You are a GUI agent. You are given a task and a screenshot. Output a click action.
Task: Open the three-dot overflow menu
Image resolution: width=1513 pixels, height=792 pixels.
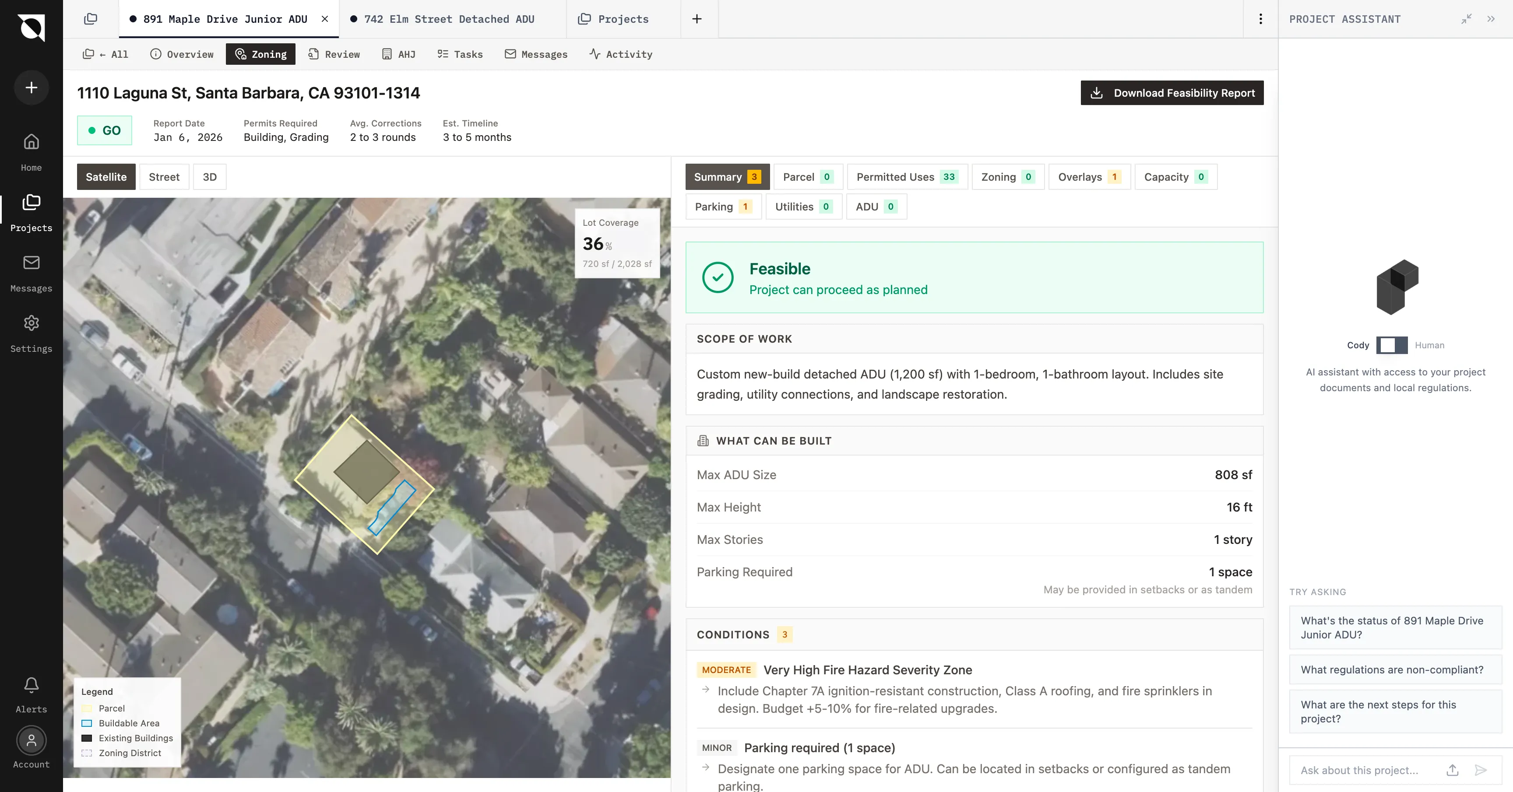[x=1260, y=19]
